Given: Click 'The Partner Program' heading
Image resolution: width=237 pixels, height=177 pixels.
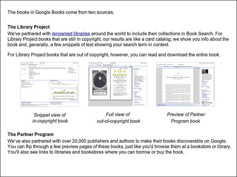Looking at the screenshot, I should click(30, 134).
